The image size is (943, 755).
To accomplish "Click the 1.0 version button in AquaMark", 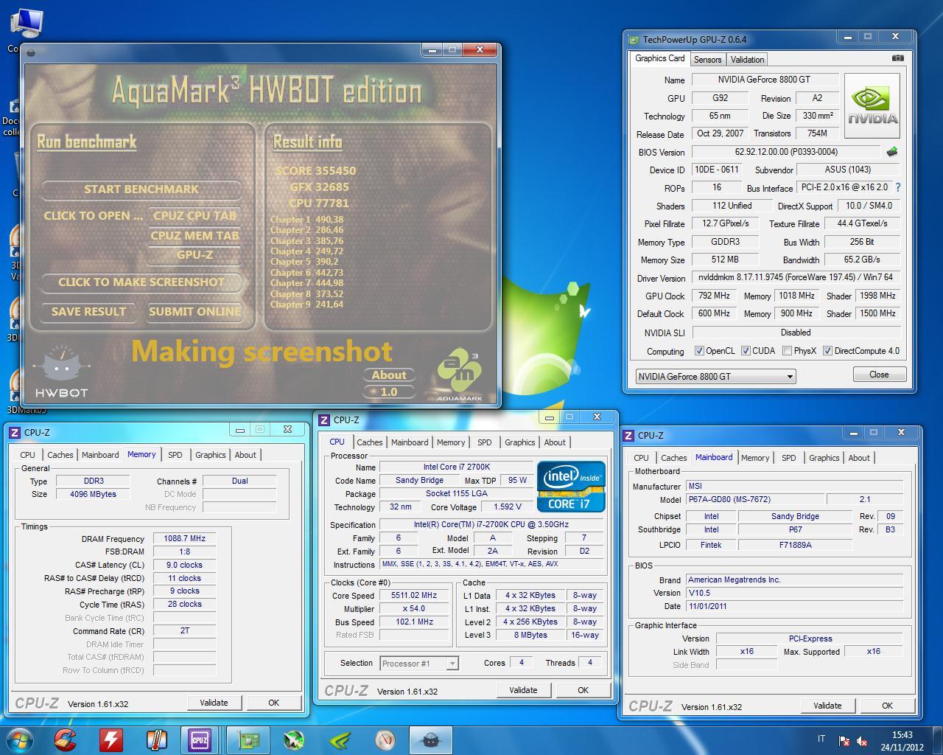I will coord(389,392).
